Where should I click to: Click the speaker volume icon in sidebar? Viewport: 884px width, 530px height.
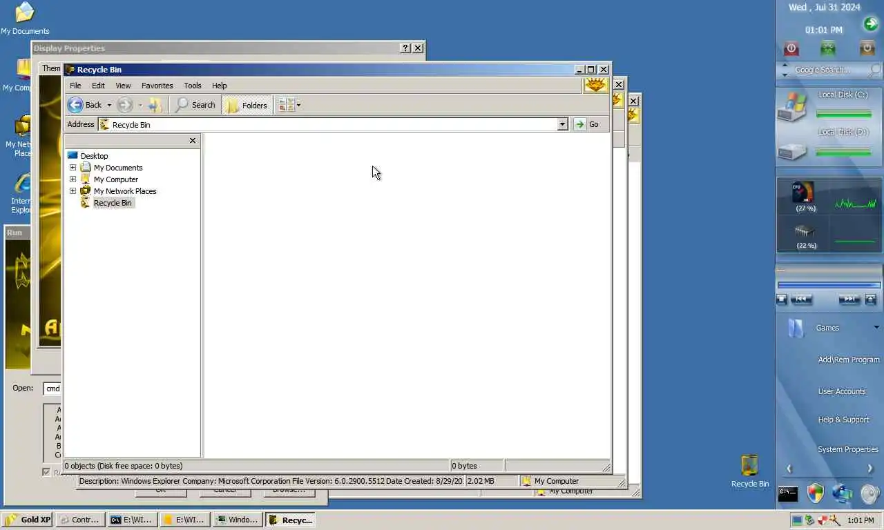point(870,494)
